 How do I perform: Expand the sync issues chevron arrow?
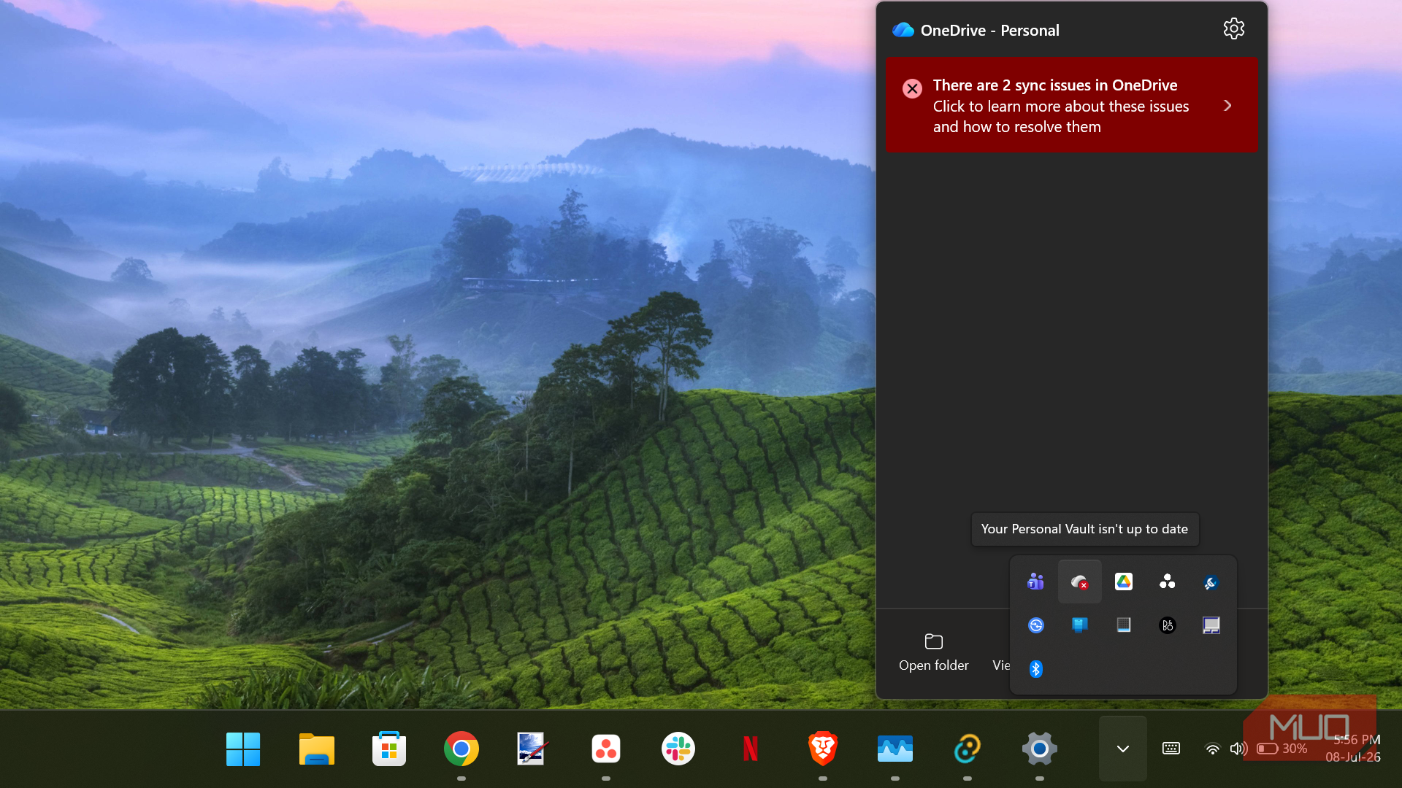pyautogui.click(x=1227, y=106)
